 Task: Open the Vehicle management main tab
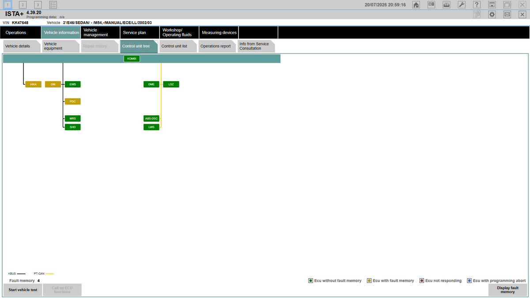coord(100,33)
